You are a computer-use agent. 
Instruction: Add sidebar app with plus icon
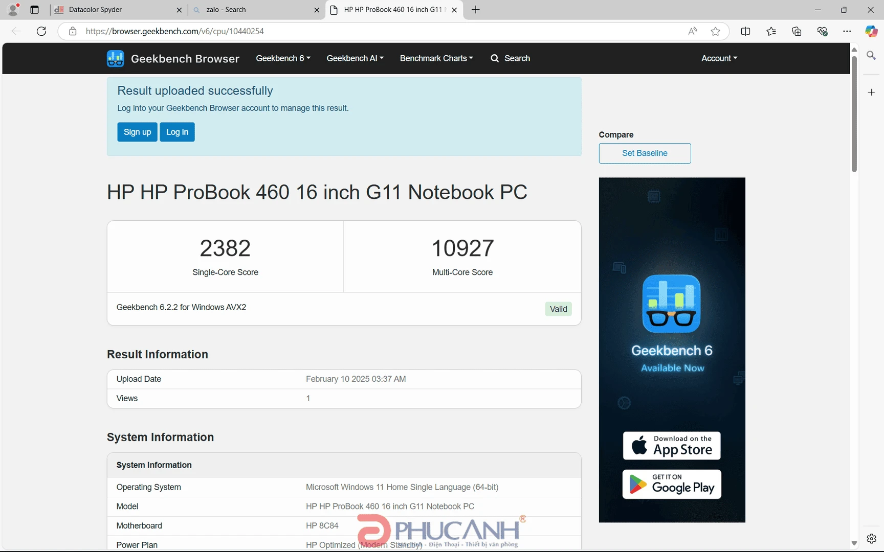click(x=871, y=92)
